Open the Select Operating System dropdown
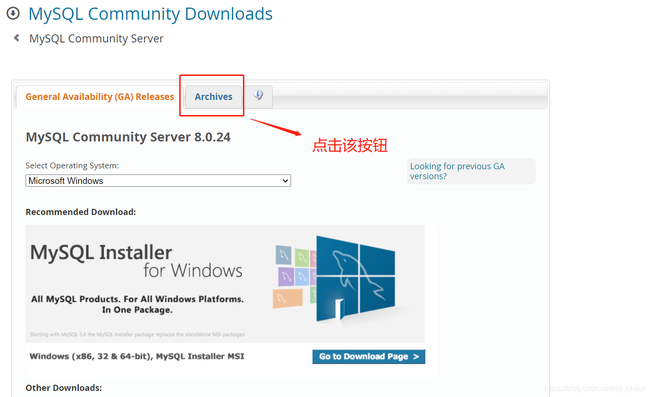Image resolution: width=650 pixels, height=397 pixels. 158,181
